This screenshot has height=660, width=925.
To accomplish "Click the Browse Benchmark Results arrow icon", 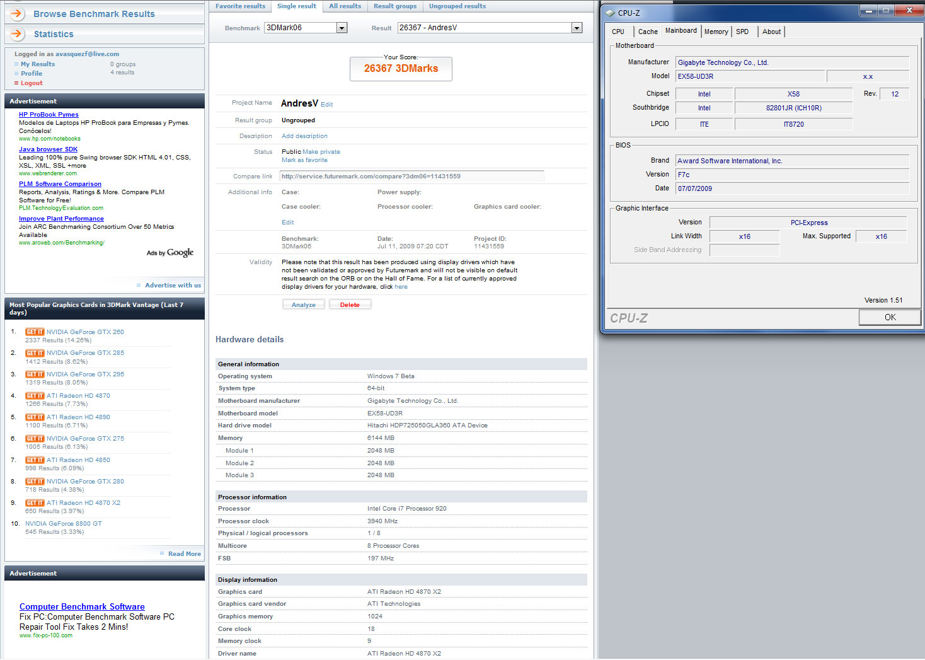I will [x=18, y=13].
